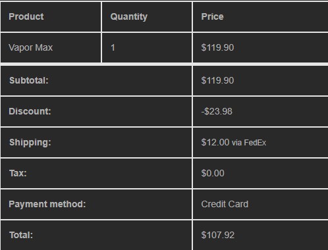Click the subtotal amount $119.90

tap(217, 80)
